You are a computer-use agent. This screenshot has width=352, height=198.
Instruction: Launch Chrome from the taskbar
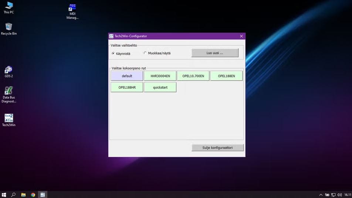(33, 195)
